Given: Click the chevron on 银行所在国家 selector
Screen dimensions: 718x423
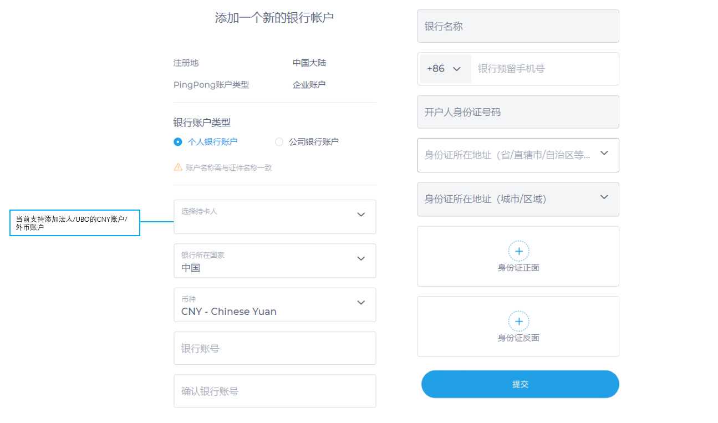Looking at the screenshot, I should [361, 258].
